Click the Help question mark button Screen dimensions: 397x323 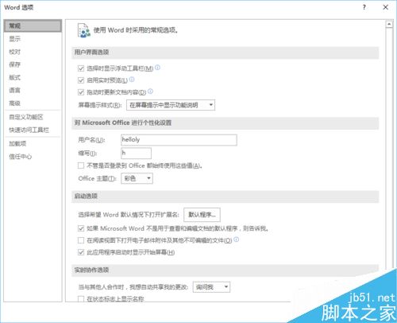click(364, 7)
